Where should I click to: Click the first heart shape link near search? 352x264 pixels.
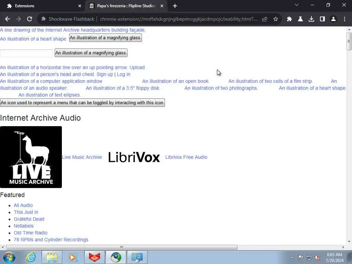point(33,39)
